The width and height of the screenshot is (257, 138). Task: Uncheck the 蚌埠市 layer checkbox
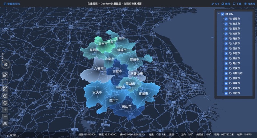226,83
